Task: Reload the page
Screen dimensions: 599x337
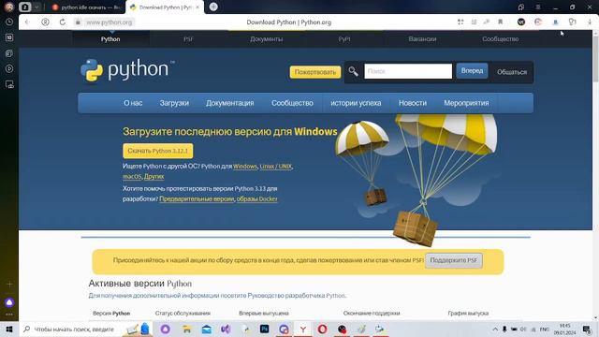Action: [63, 22]
